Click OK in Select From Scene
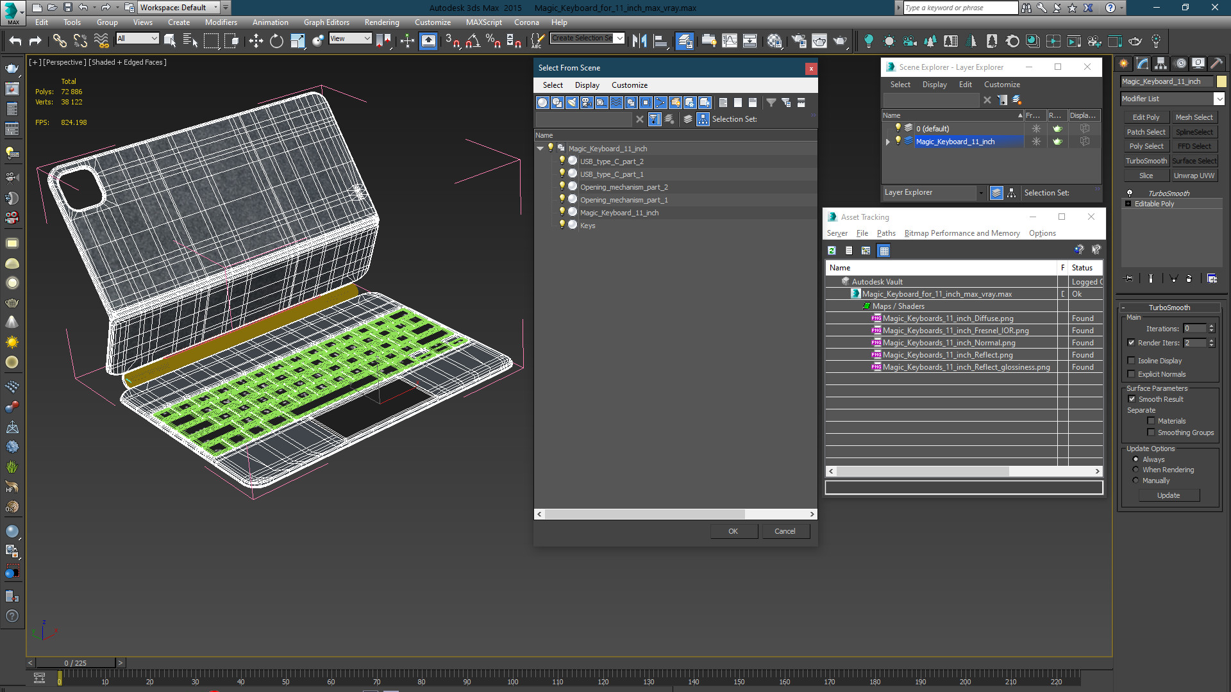This screenshot has width=1231, height=692. 733,531
